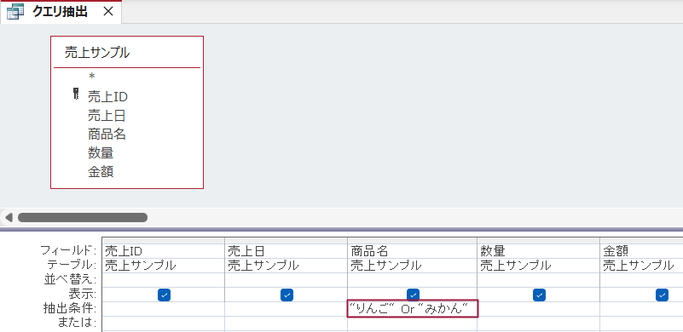Click the 数量 field cell in grid

(539, 251)
